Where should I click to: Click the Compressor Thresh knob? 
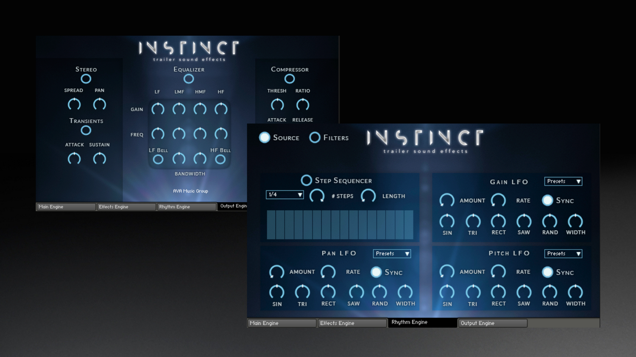(x=277, y=104)
